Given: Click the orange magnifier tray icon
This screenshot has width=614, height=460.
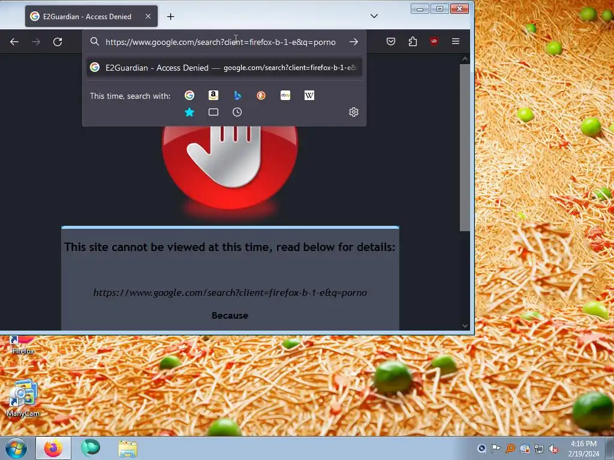Looking at the screenshot, I should [x=510, y=448].
